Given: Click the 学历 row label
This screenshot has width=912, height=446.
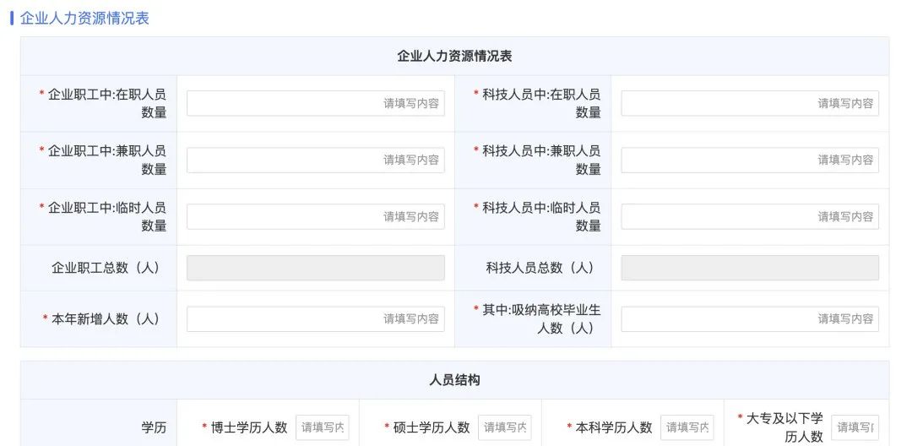Looking at the screenshot, I should coord(153,427).
